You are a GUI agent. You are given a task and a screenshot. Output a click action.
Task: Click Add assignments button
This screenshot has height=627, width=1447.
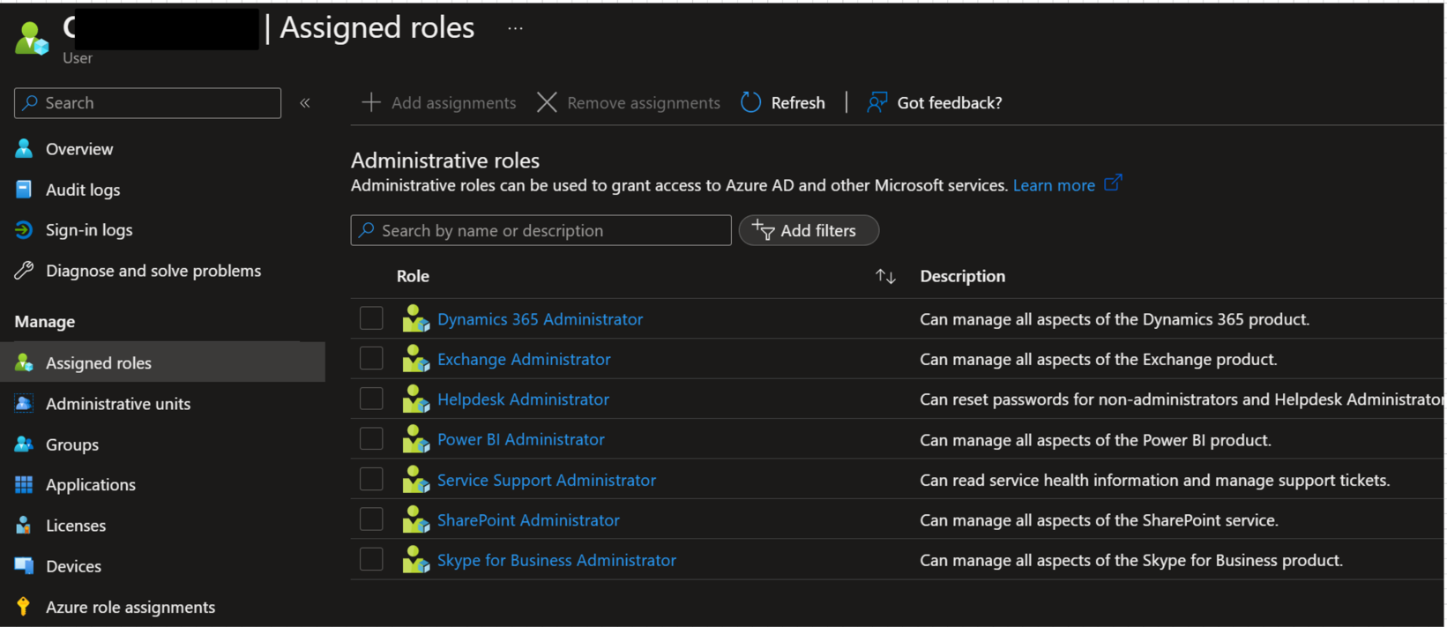[438, 103]
